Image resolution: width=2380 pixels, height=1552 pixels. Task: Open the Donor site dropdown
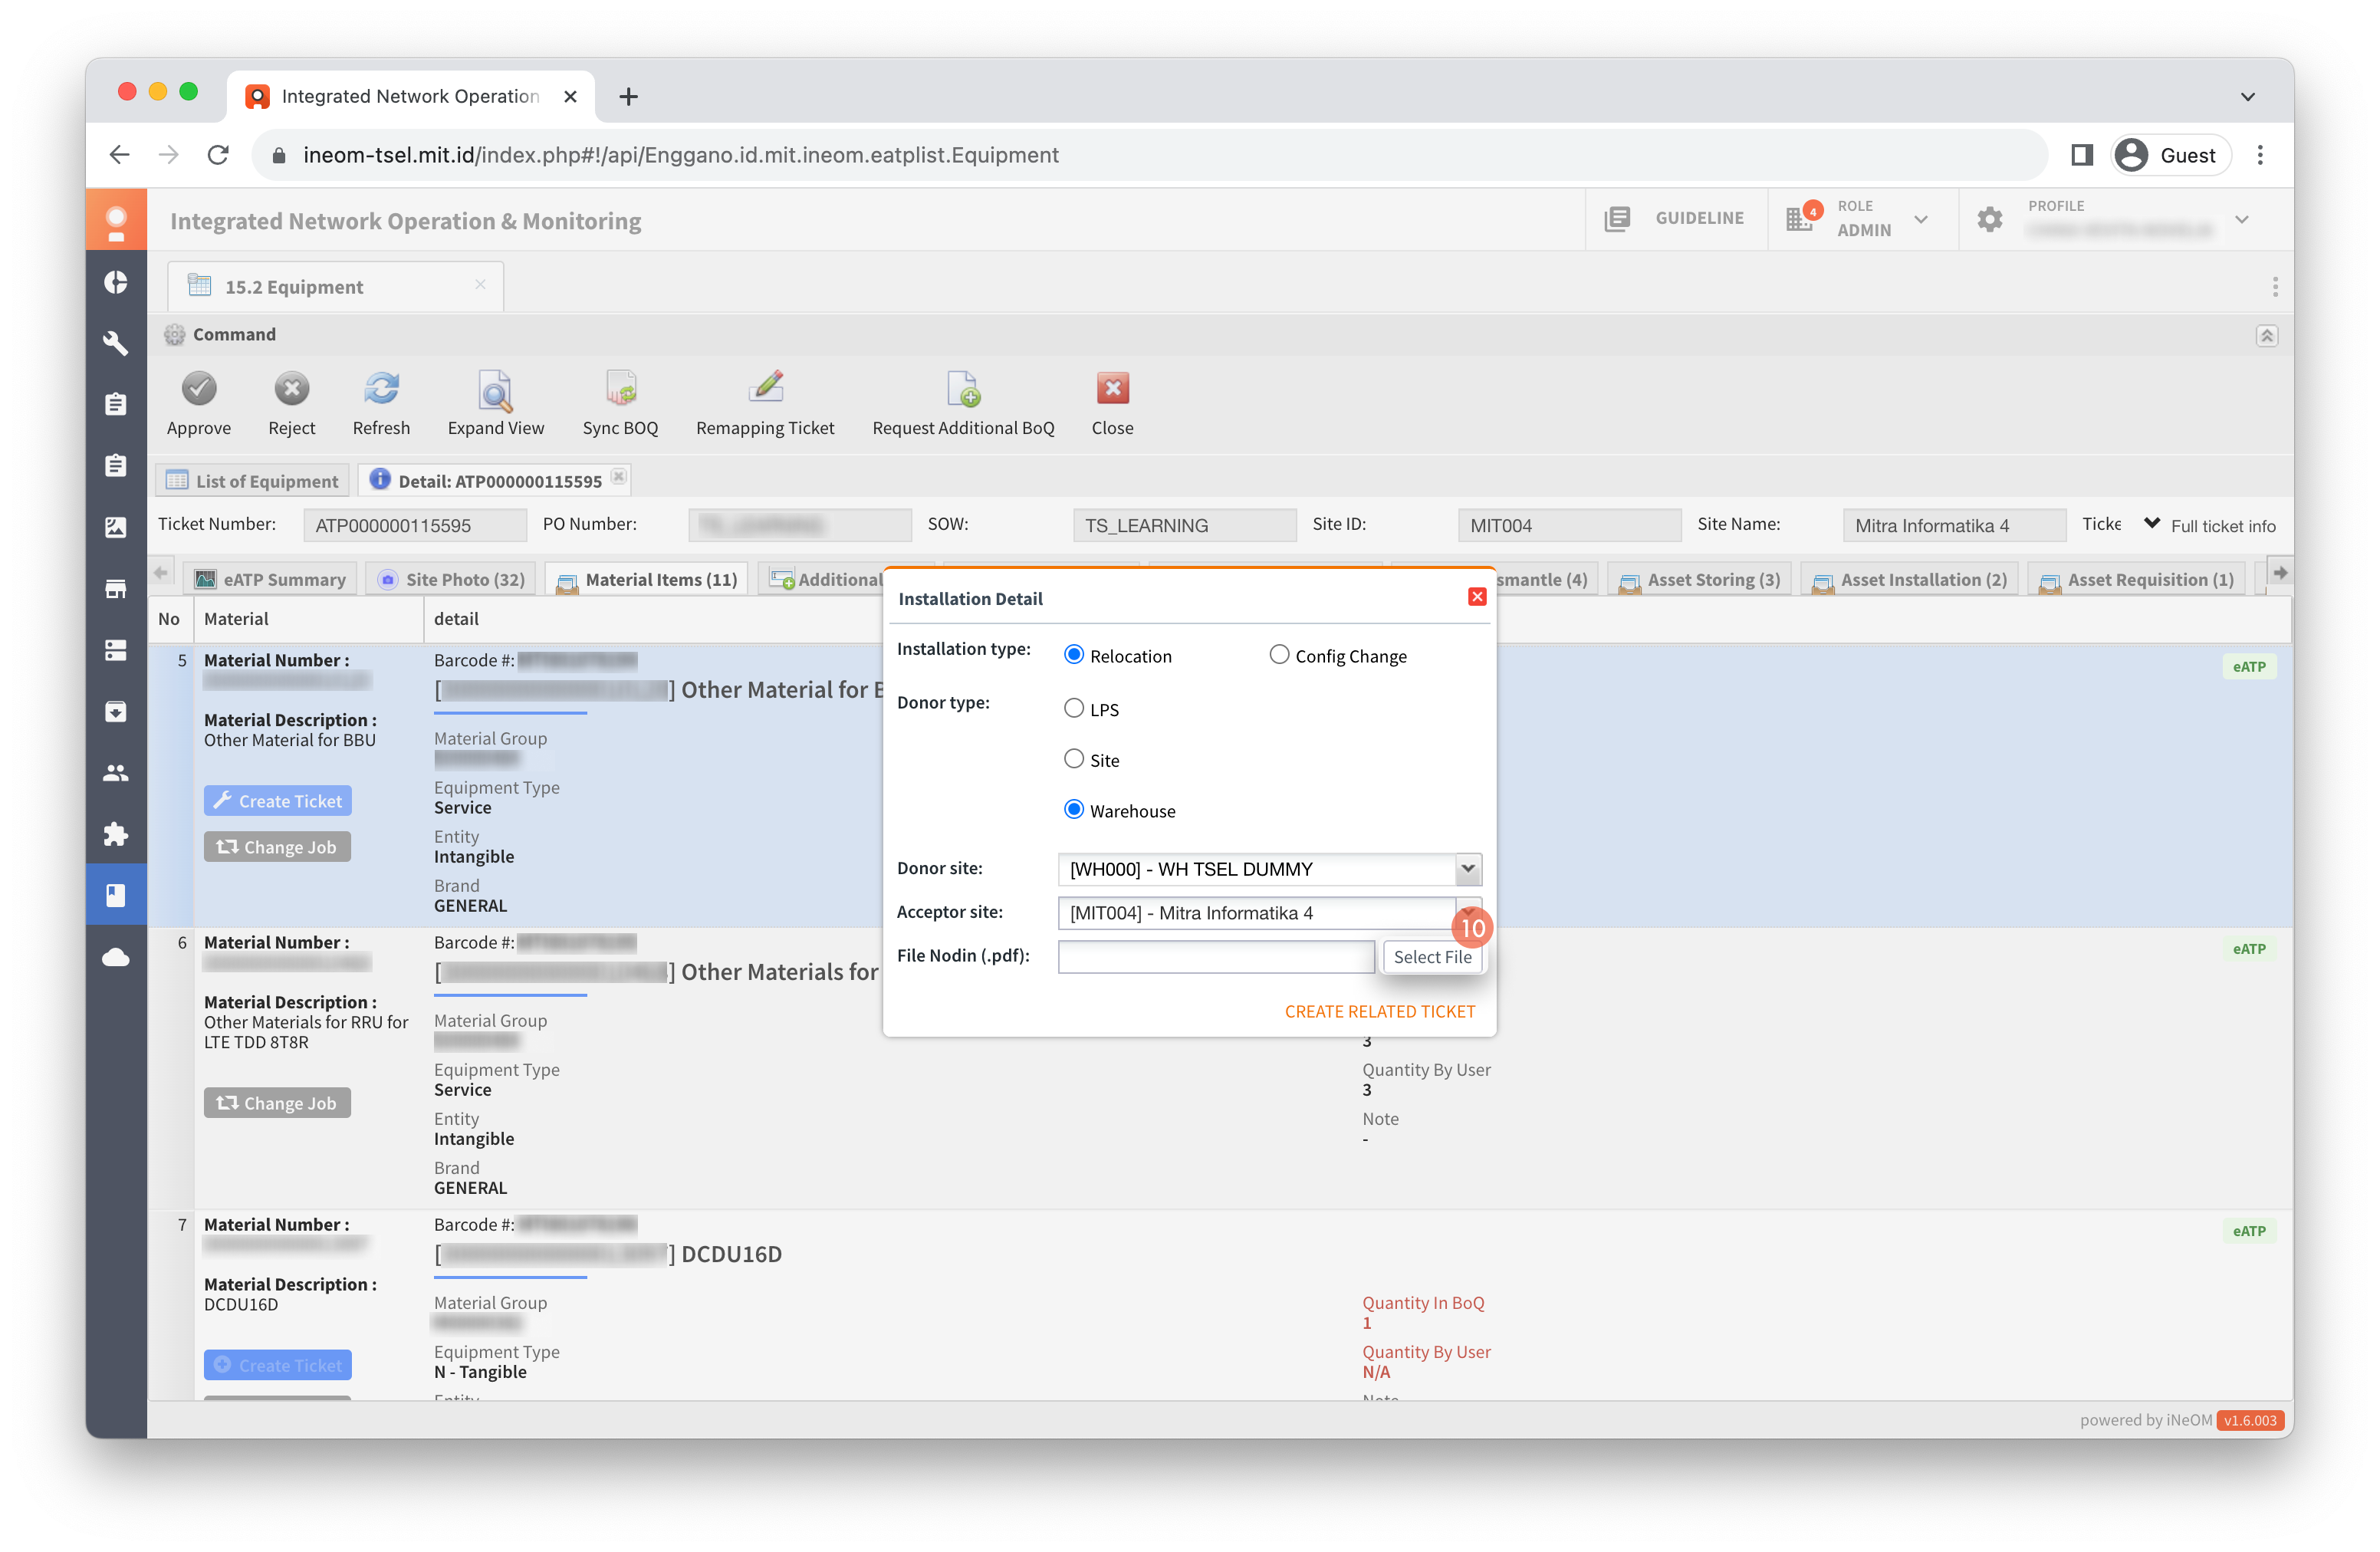[x=1467, y=869]
